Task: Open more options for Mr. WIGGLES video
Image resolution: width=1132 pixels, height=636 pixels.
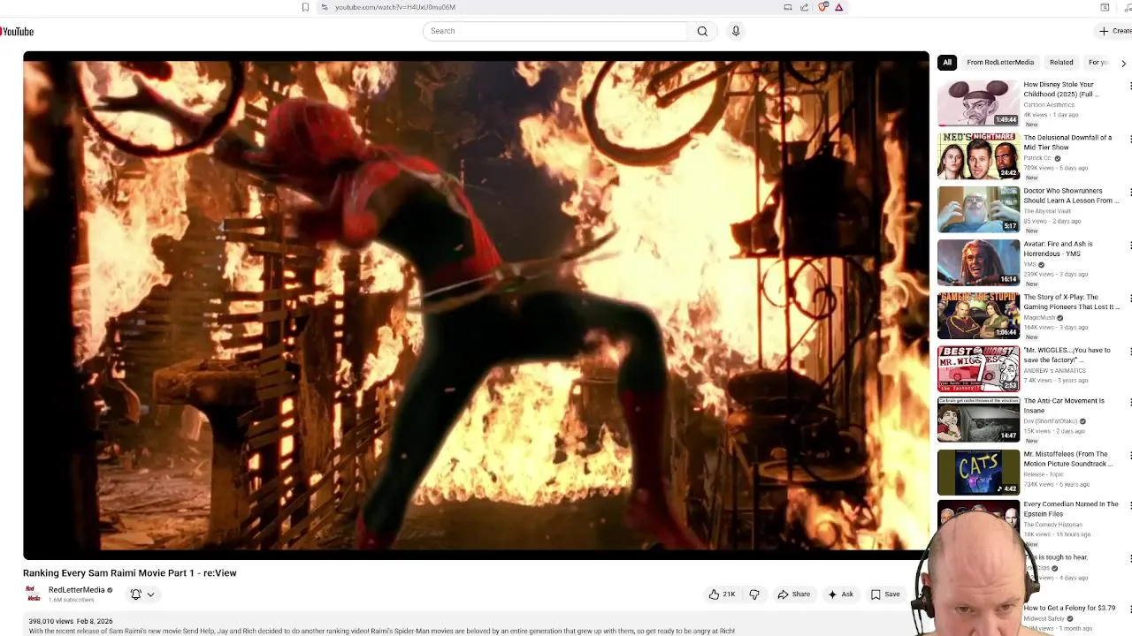Action: [x=1129, y=352]
